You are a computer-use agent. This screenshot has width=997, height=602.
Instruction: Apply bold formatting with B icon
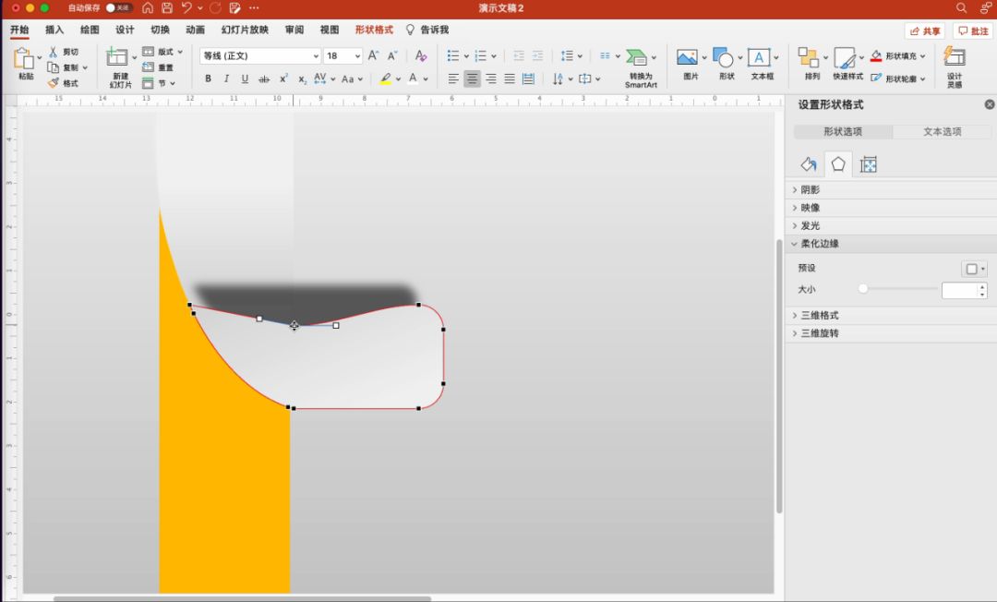(208, 78)
